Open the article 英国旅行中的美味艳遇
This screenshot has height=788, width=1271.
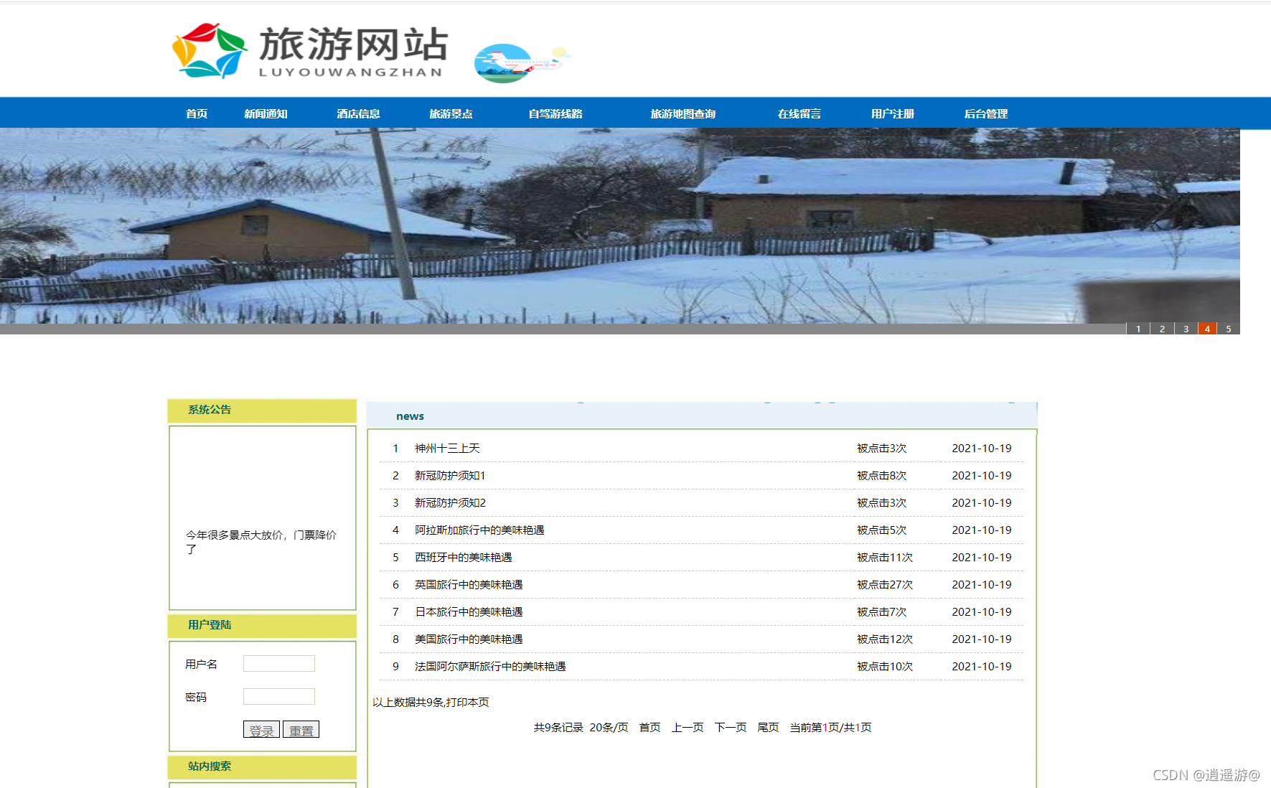coord(467,584)
